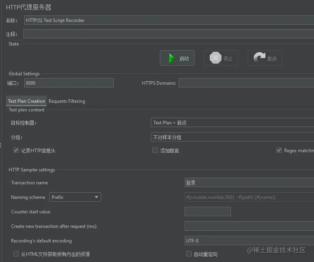Enable the 自动重定向 checkbox

189,254
